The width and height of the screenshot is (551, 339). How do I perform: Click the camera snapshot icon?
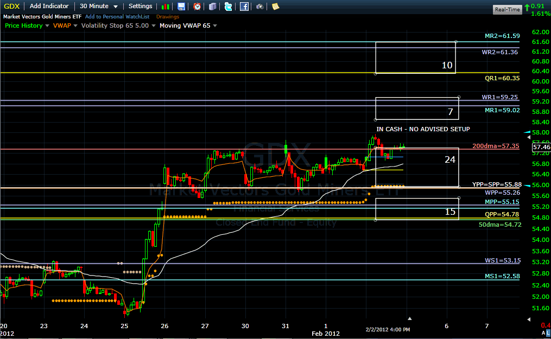[x=259, y=7]
